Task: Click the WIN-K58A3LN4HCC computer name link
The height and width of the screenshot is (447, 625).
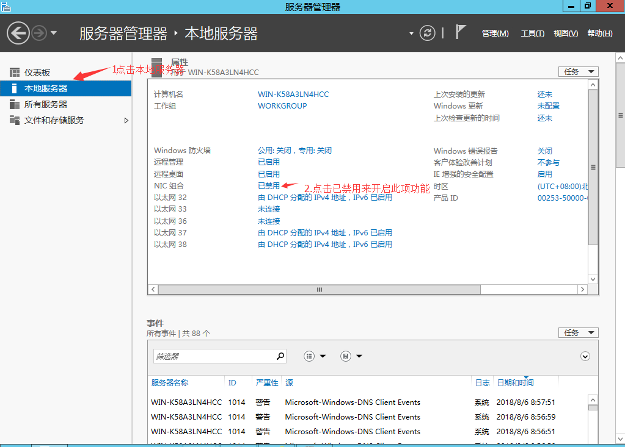Action: 293,94
